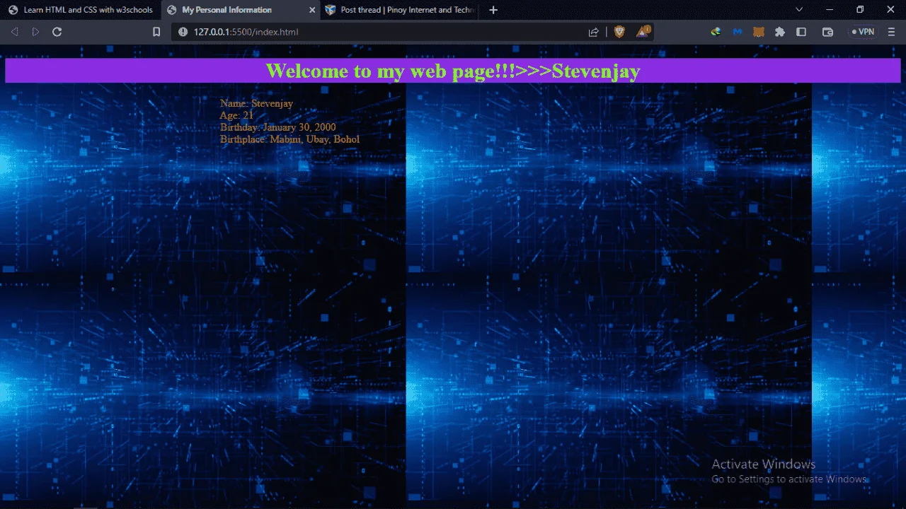The image size is (906, 509).
Task: Click the text Name: Stevenjay
Action: coord(256,103)
